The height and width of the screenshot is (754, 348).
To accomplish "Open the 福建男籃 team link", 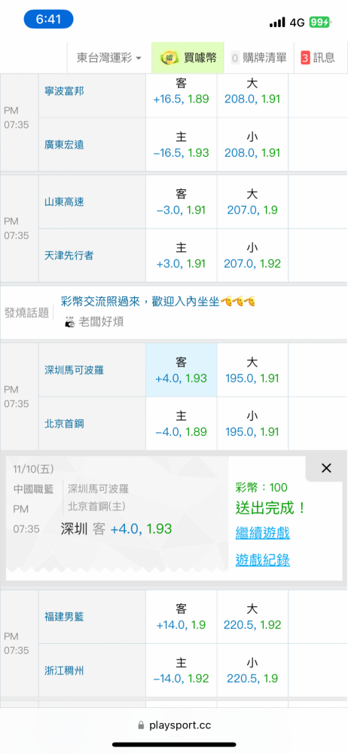I will [64, 616].
